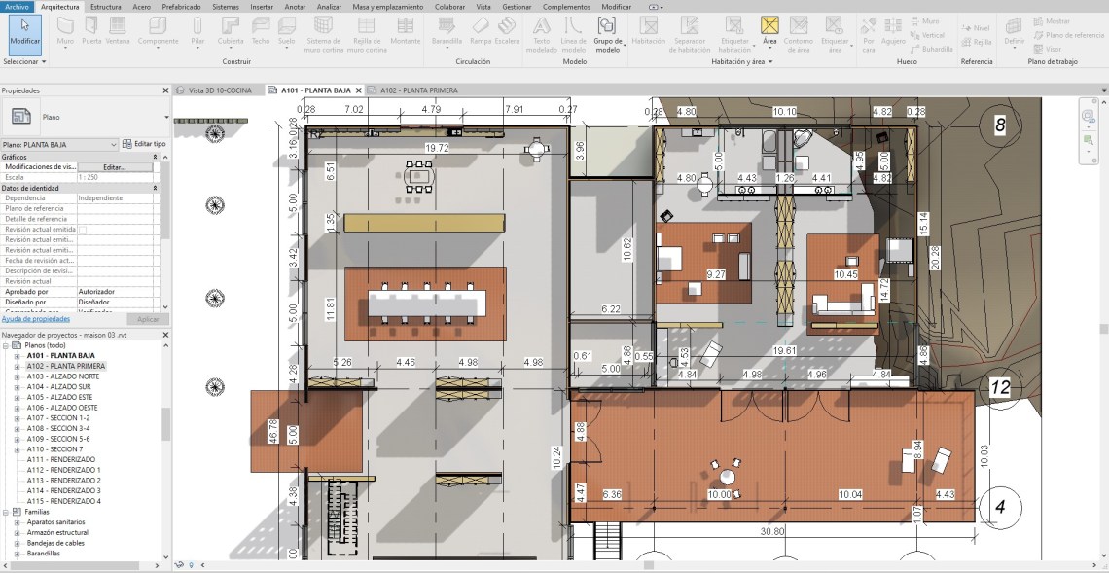This screenshot has width=1109, height=573.
Task: Open the Ayuda de propiedades link
Action: [35, 318]
